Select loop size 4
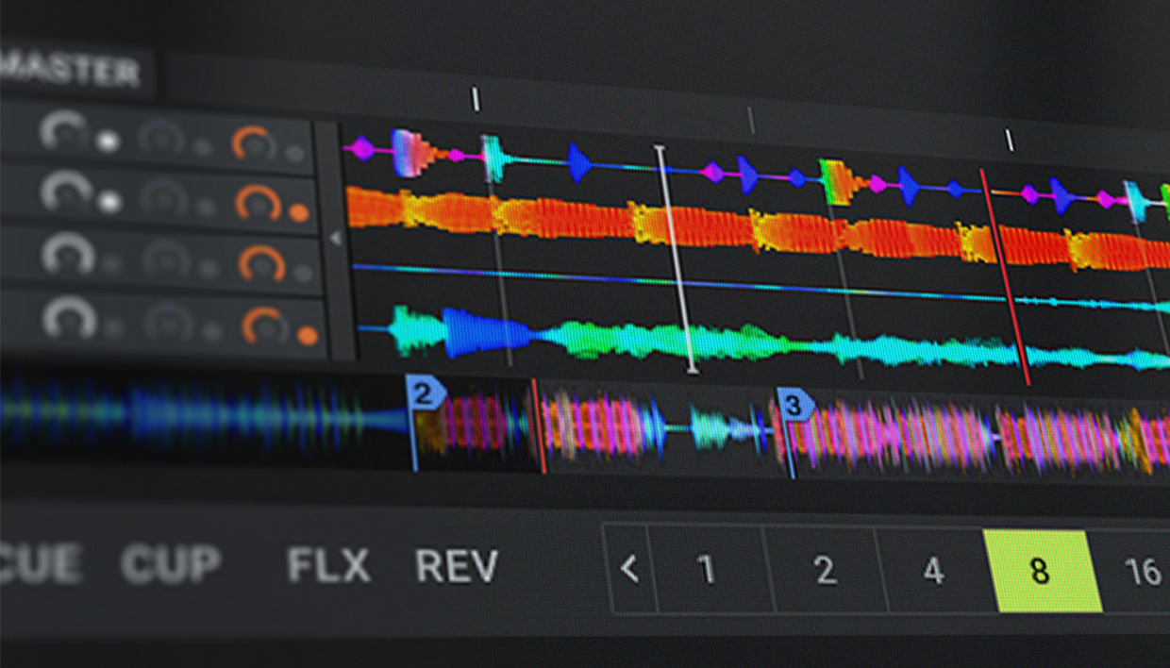This screenshot has height=668, width=1170. (x=932, y=571)
